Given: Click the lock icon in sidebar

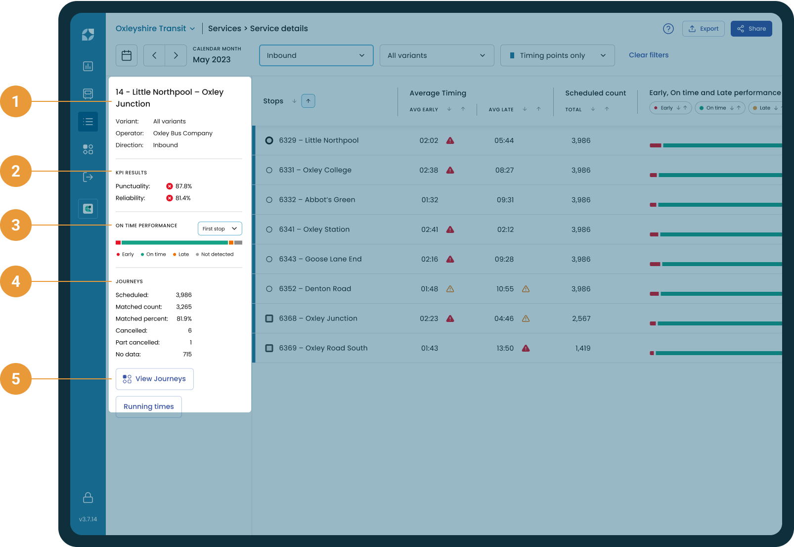Looking at the screenshot, I should point(88,498).
